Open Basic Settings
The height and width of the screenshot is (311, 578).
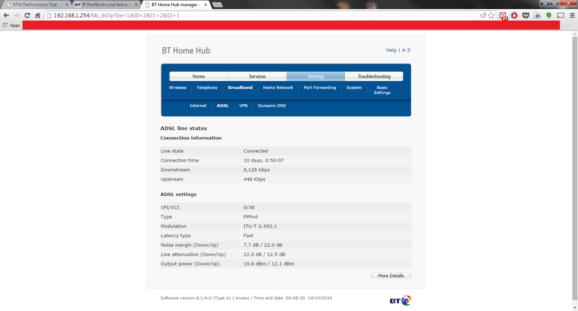(382, 90)
